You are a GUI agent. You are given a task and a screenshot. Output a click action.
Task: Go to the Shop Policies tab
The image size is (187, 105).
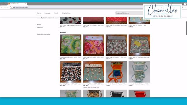[x=66, y=13]
